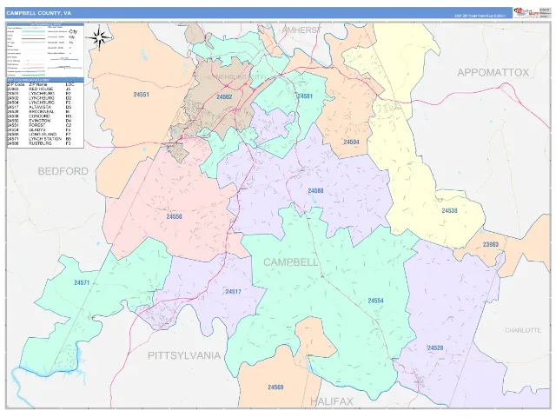Screen dimensions: 556x417
Task: Click the LYNCHBURG (CITY) map label
Action: coord(237,76)
